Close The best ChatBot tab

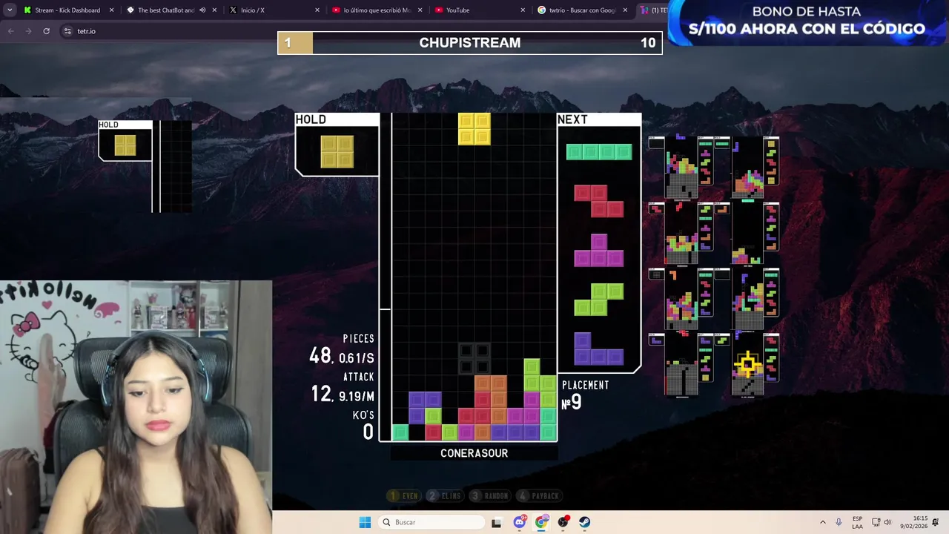coord(214,10)
